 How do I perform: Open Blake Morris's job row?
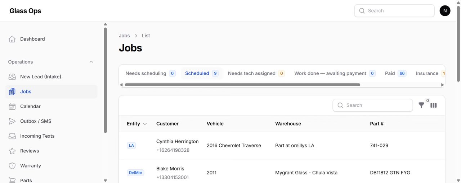tap(282, 171)
